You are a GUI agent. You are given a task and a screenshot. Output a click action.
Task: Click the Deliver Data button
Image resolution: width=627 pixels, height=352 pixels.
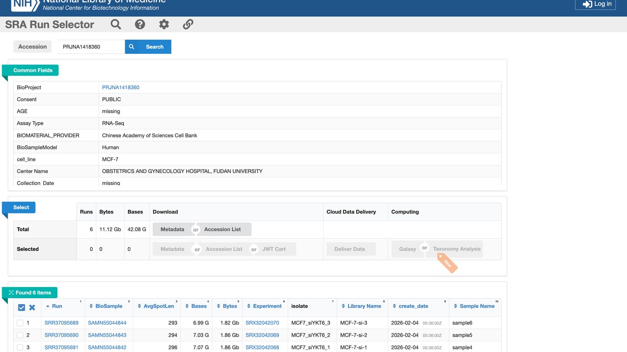tap(350, 249)
